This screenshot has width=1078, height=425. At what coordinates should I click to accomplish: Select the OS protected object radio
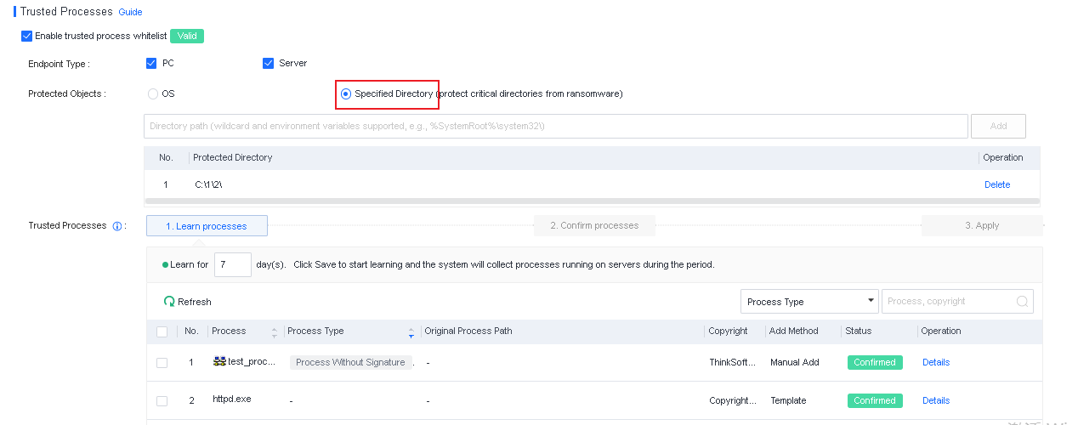coord(153,93)
